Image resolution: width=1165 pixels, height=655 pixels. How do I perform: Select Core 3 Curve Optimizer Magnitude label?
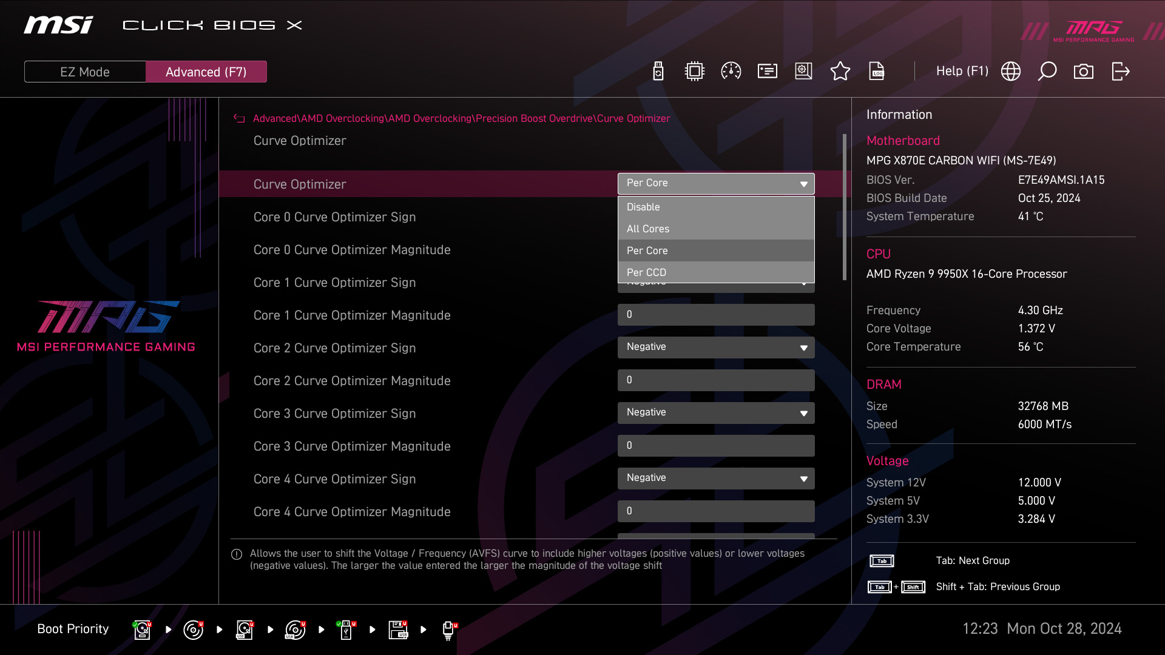[x=352, y=446]
